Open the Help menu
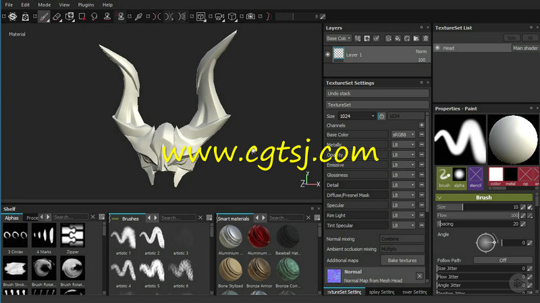The image size is (540, 303). coord(107,5)
